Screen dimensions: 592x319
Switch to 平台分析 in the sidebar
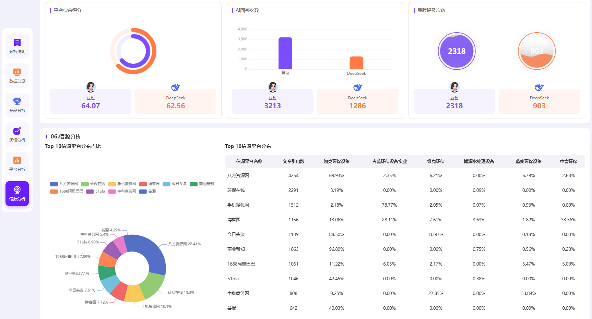tap(17, 164)
